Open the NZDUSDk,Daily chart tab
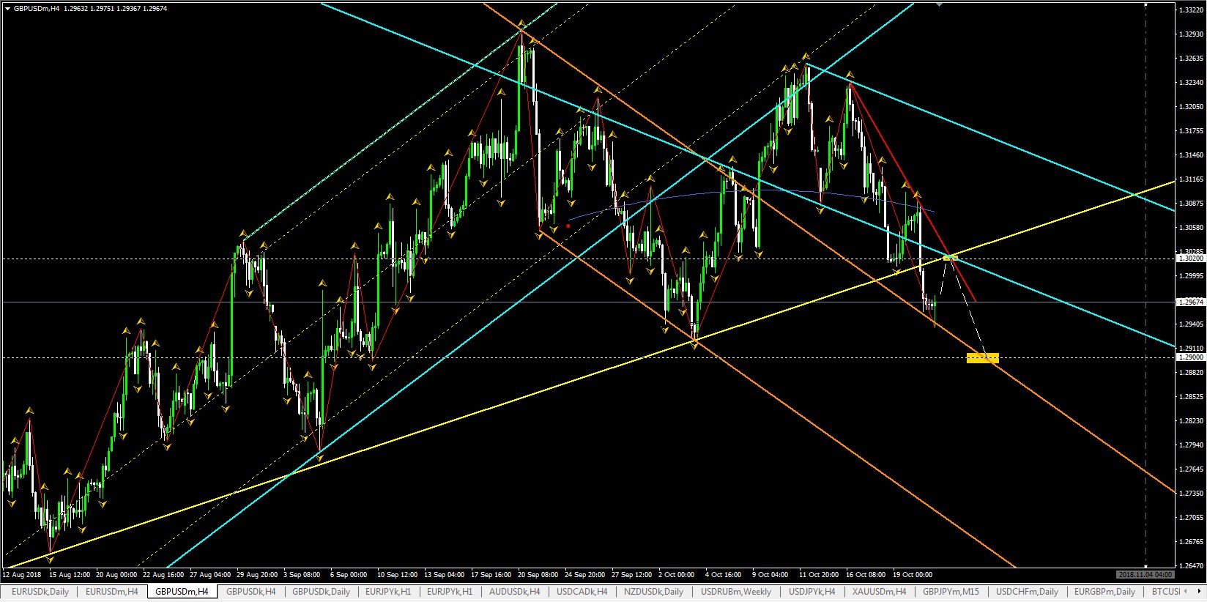Viewport: 1207px width, 602px height. tap(653, 592)
